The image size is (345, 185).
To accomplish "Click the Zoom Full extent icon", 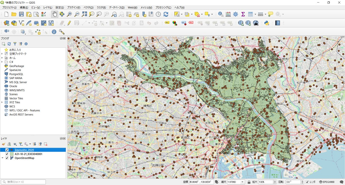I will tap(84, 14).
